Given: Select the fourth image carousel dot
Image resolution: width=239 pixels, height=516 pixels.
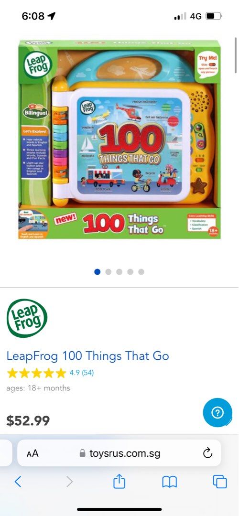Looking at the screenshot, I should coord(130,272).
